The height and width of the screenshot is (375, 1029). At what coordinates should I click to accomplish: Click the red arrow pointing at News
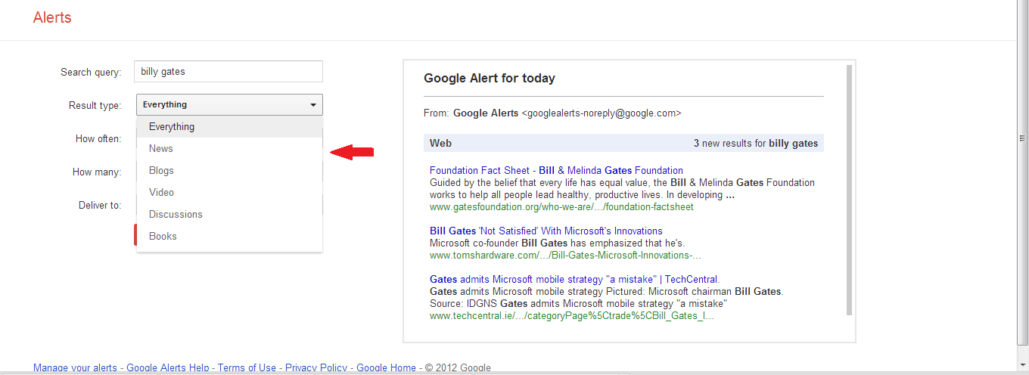tap(353, 153)
